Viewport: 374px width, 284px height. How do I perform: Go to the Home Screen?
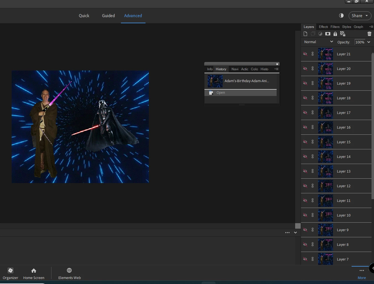(x=34, y=273)
